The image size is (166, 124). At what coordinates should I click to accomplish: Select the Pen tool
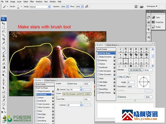click(x=4, y=80)
